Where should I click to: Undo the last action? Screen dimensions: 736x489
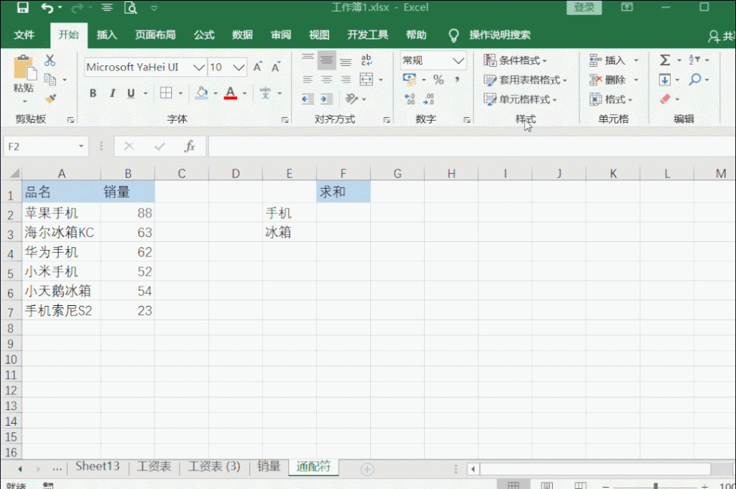pos(47,7)
